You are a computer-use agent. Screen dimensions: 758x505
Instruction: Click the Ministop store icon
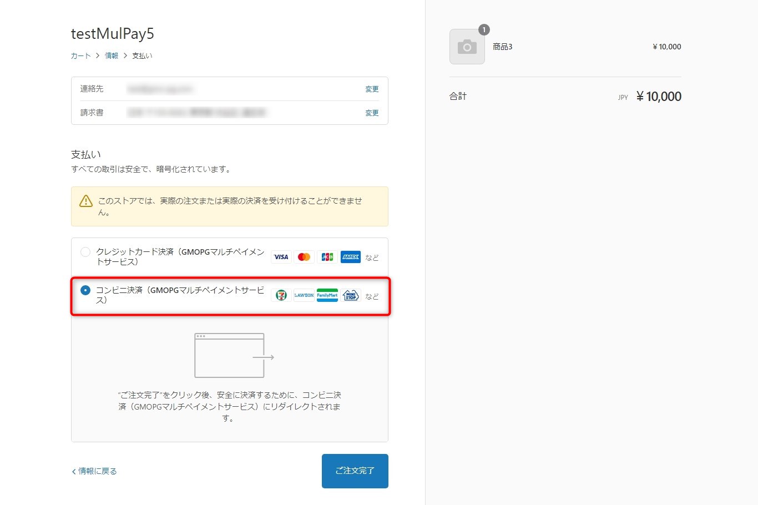point(351,295)
